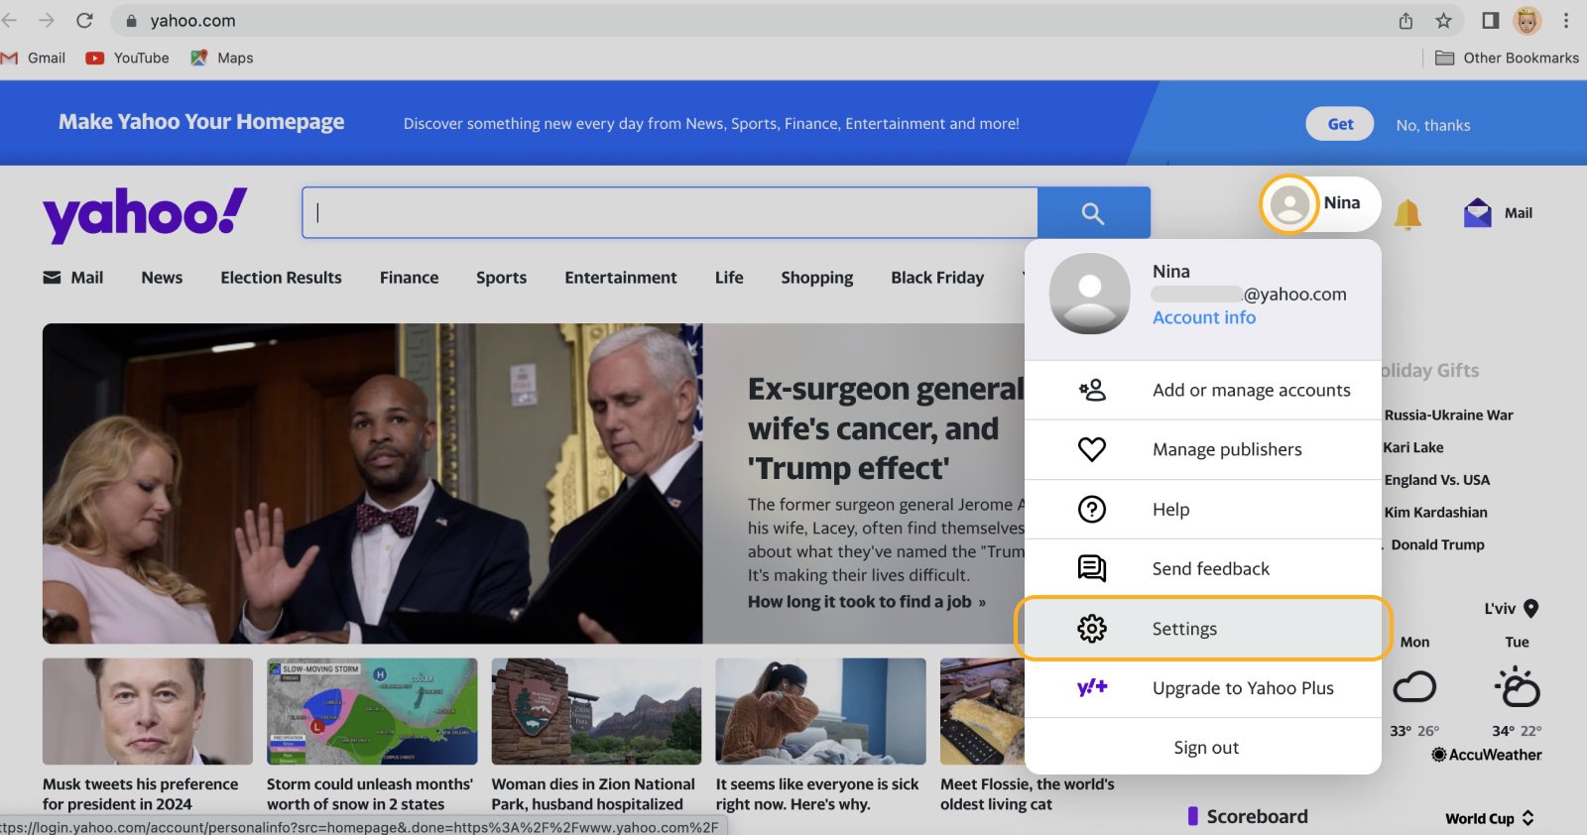This screenshot has height=835, width=1587.
Task: Open the Sports navigation tab
Action: pyautogui.click(x=501, y=278)
